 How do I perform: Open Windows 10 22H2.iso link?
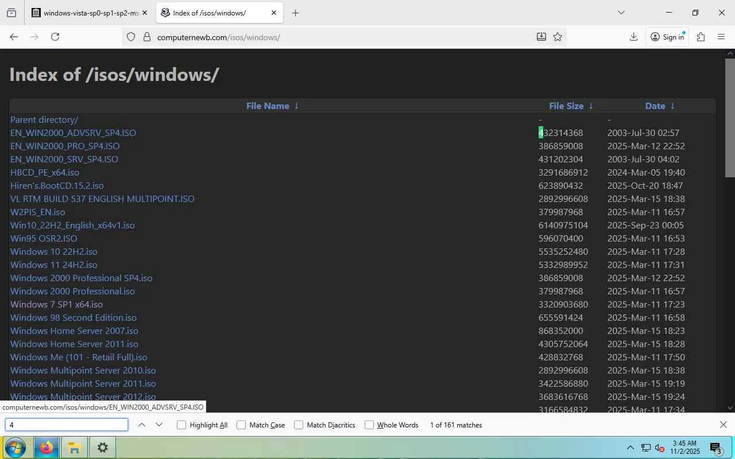pyautogui.click(x=54, y=251)
